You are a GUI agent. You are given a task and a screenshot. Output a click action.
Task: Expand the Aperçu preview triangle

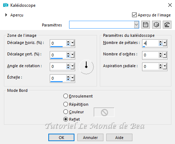[x=6, y=15]
